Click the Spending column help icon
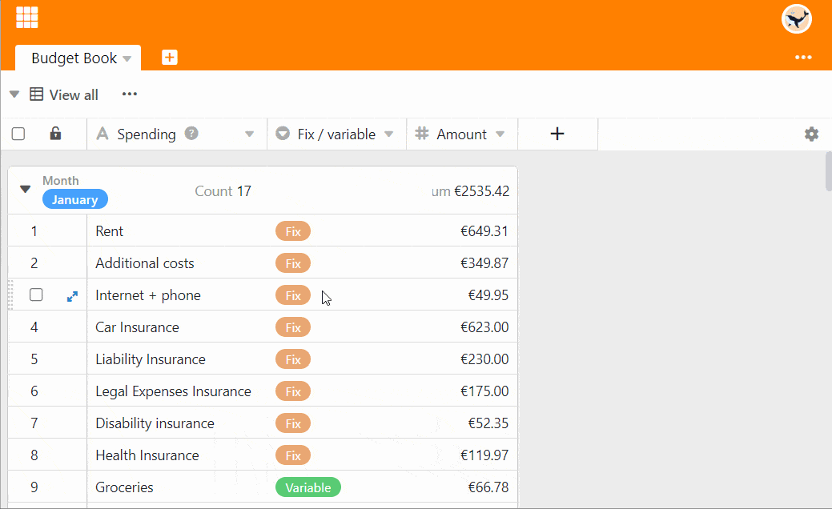The width and height of the screenshot is (832, 509). click(191, 134)
